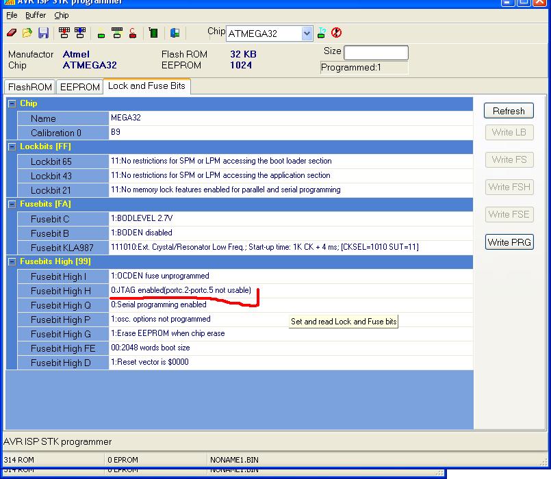Open the Chip ATMEGA32 dropdown
The height and width of the screenshot is (479, 551).
[307, 34]
